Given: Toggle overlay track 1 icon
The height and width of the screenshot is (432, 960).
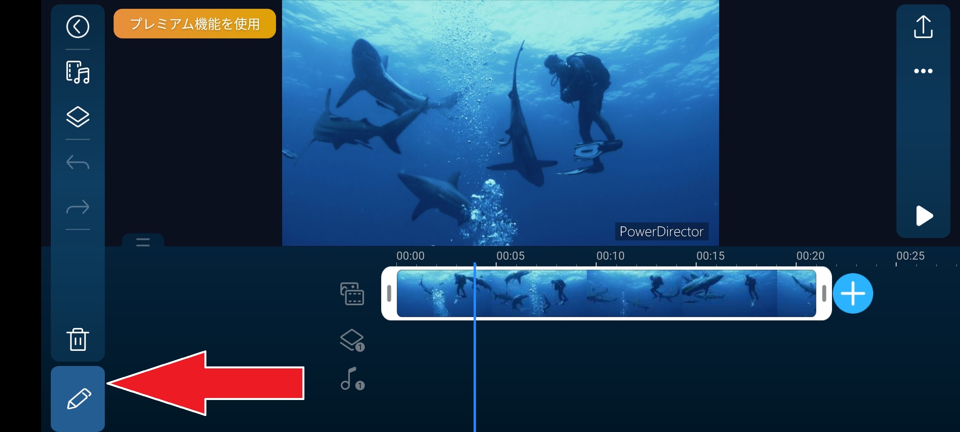Looking at the screenshot, I should [352, 340].
